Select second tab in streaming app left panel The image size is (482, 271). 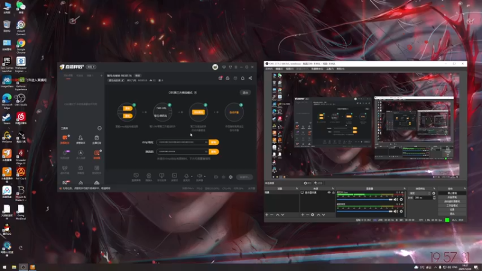click(x=80, y=76)
